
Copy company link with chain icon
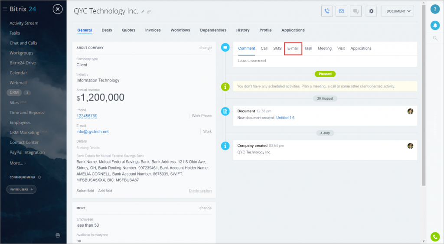point(149,12)
